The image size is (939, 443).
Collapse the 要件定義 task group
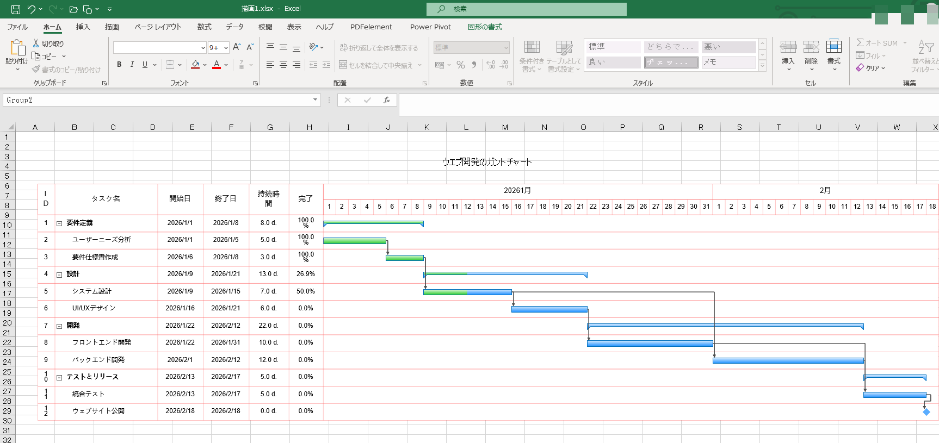click(59, 223)
